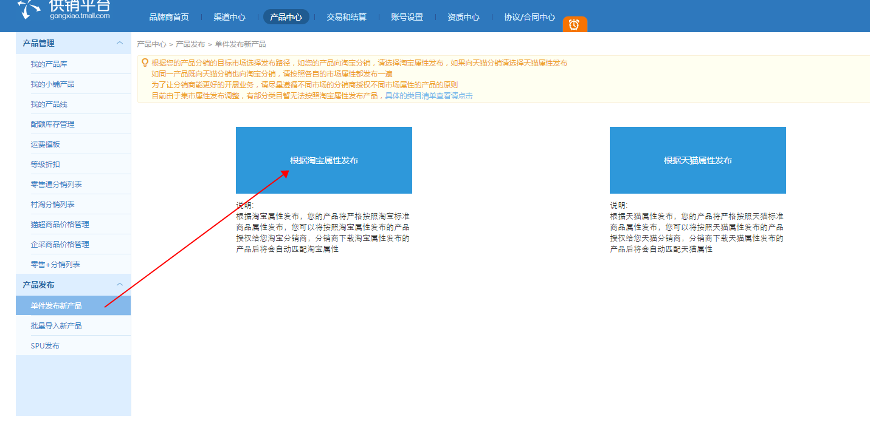The image size is (870, 428).
Task: Open 运费模板 sidebar entry
Action: pos(45,144)
